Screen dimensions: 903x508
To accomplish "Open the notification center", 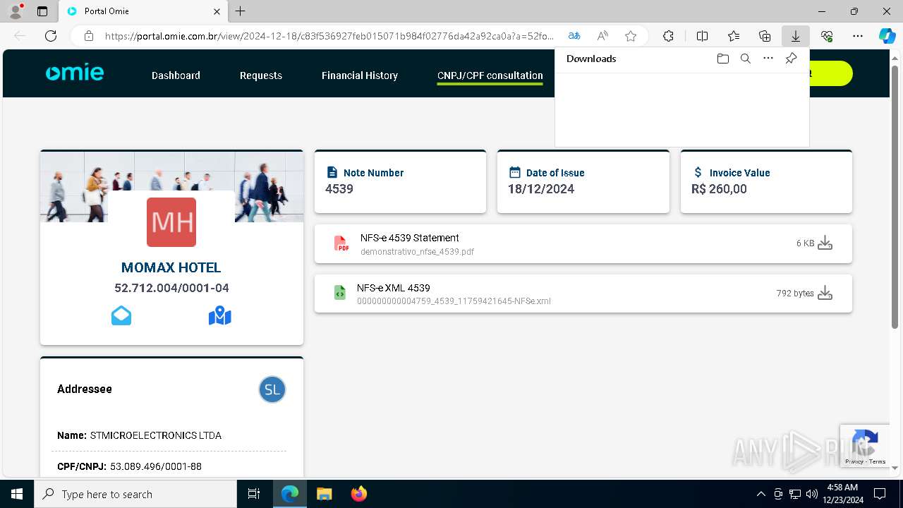I will point(880,494).
